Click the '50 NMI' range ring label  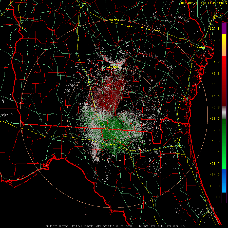[x=114, y=67]
